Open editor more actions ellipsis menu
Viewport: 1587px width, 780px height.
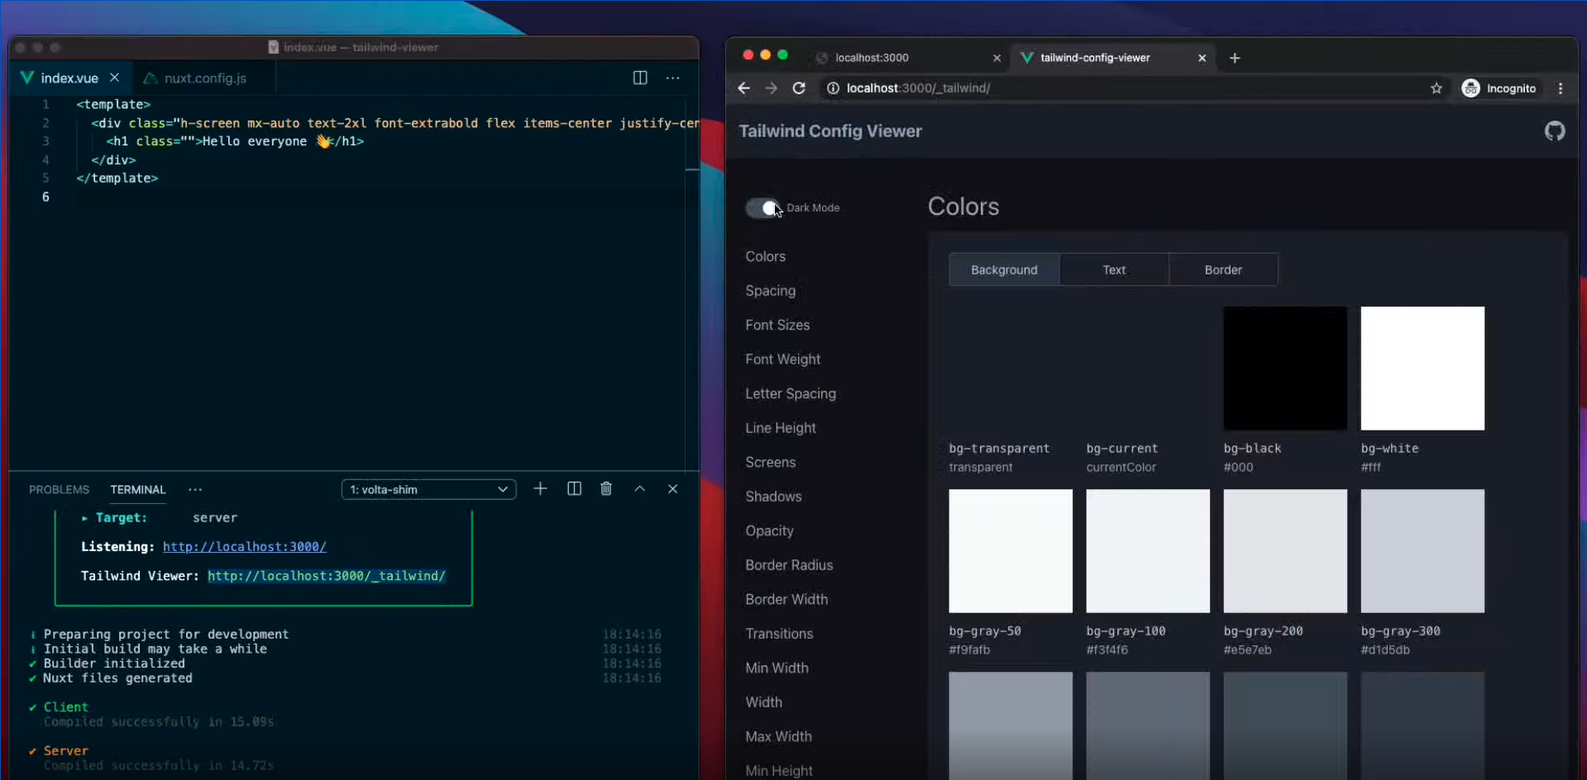[x=673, y=78]
